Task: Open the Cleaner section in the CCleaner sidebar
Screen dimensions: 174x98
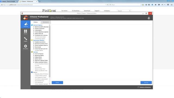Action: pyautogui.click(x=26, y=24)
